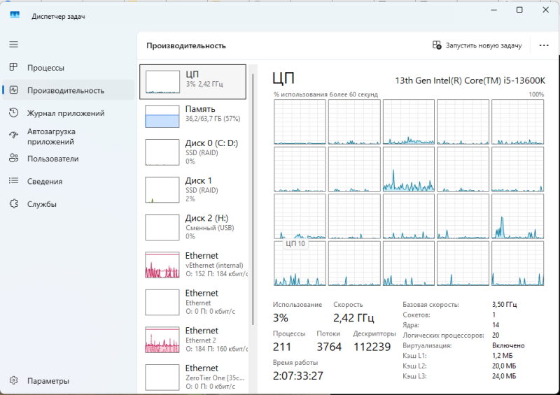Select vEthernet (internal) network item
The image size is (560, 395).
tap(192, 265)
